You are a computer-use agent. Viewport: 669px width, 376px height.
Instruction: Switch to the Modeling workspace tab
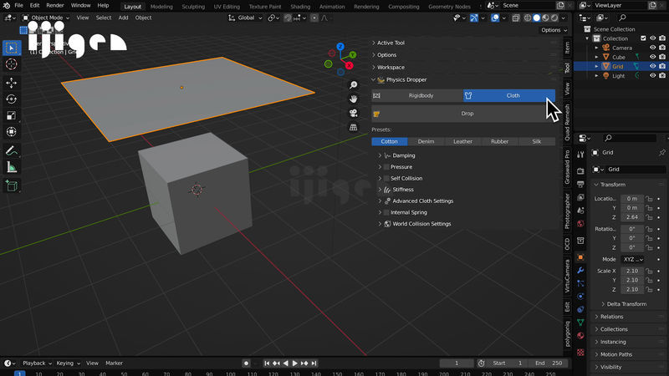point(161,7)
